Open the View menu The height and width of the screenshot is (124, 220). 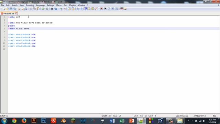[x=22, y=5]
